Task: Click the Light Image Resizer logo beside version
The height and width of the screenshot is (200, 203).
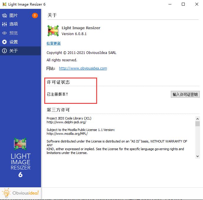Action: coord(53,31)
